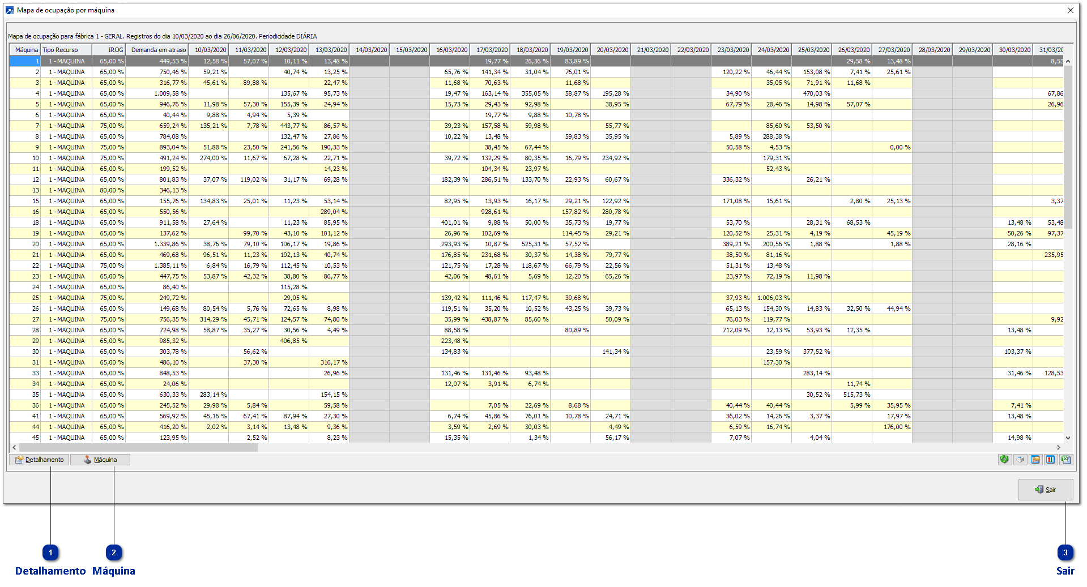Click the 10/03/2020 column header

[x=208, y=50]
